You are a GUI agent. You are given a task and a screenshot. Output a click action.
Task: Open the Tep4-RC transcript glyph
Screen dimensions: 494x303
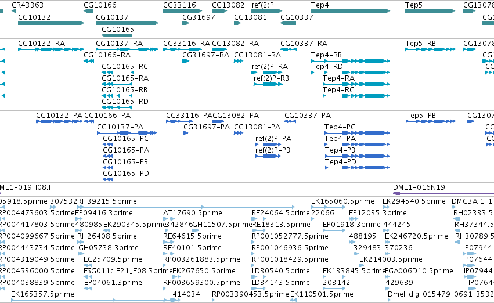pos(356,96)
